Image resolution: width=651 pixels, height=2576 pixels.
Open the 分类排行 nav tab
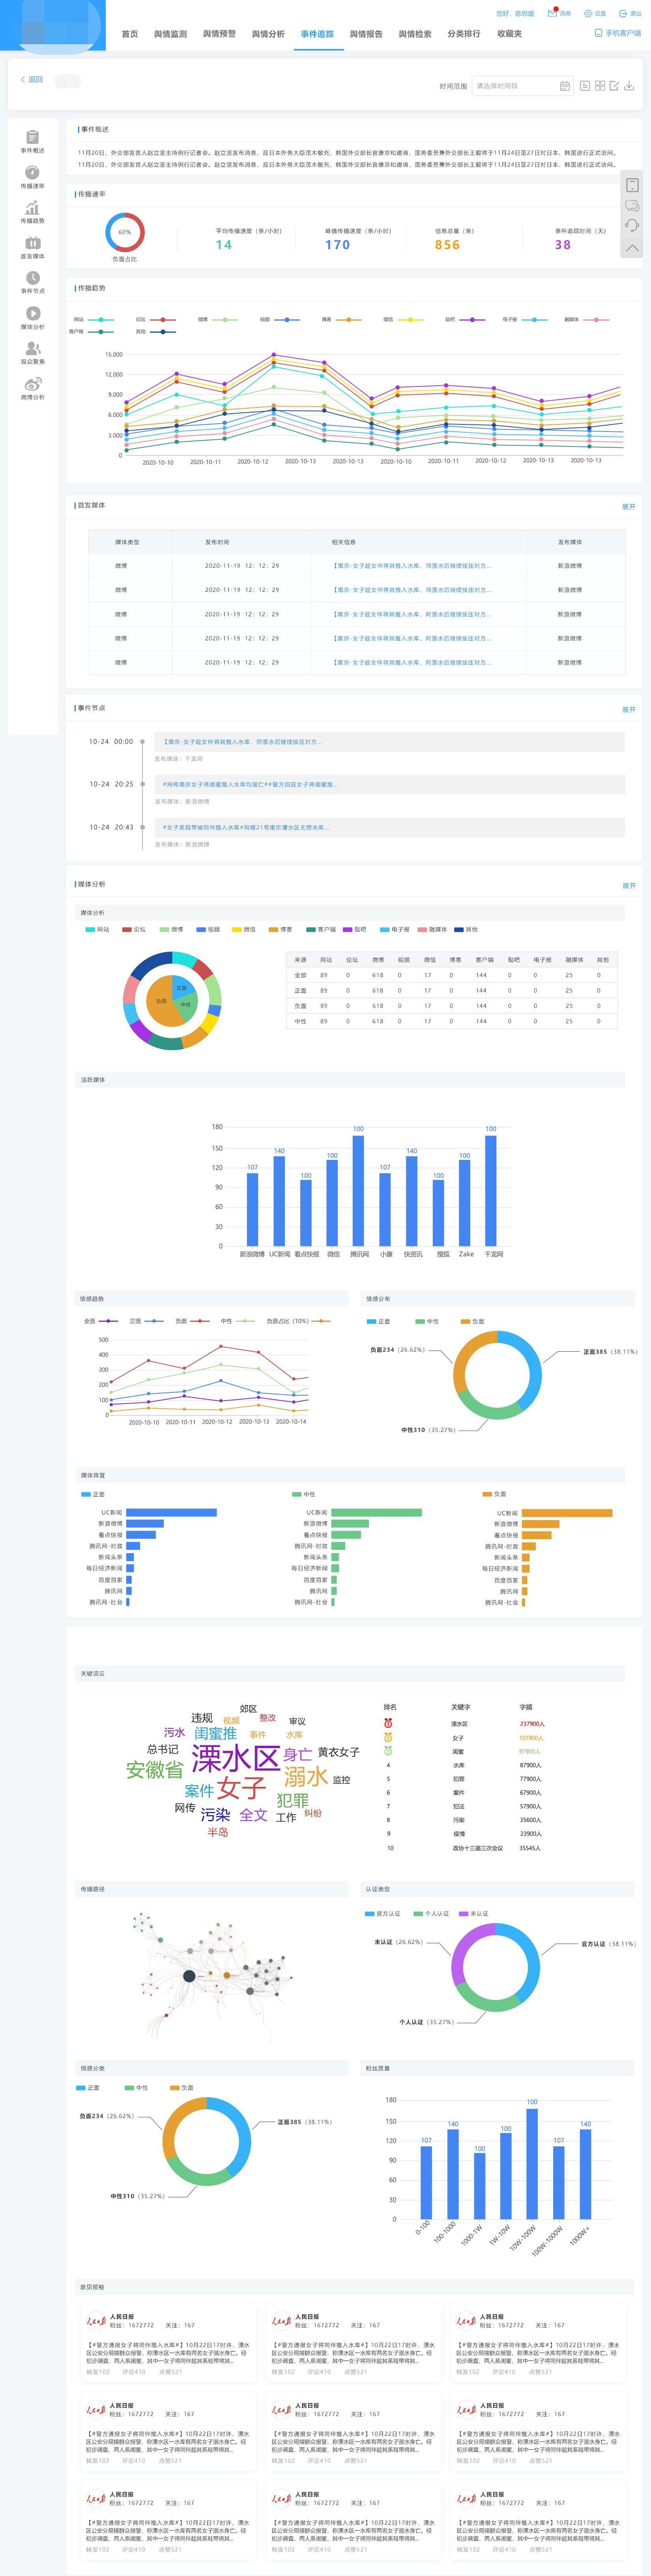coord(464,34)
